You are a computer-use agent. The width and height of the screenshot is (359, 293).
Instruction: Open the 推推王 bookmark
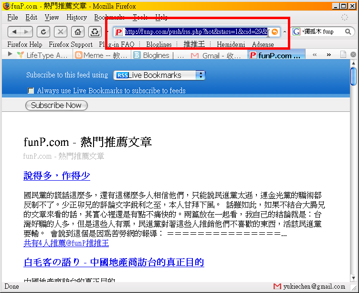194,44
